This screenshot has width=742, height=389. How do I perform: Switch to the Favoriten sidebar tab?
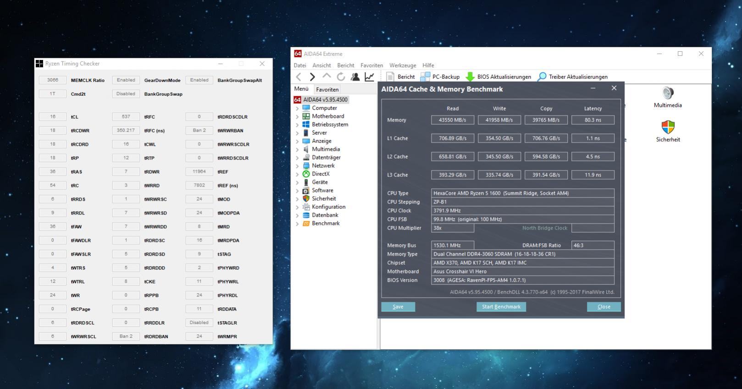(327, 89)
